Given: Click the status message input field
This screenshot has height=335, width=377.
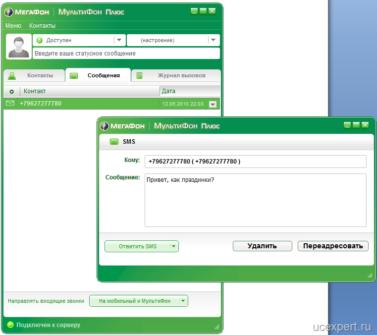Looking at the screenshot, I should tap(126, 54).
